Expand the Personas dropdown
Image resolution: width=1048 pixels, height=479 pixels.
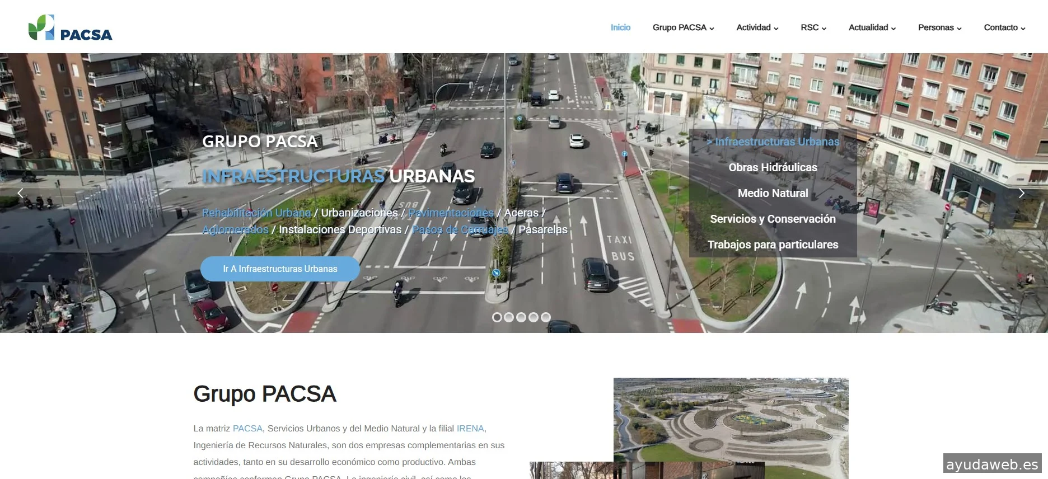939,27
